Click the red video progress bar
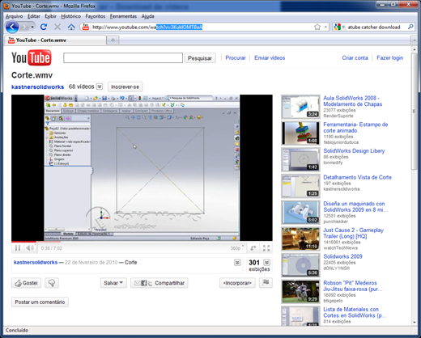This screenshot has width=421, height=338. (23, 242)
